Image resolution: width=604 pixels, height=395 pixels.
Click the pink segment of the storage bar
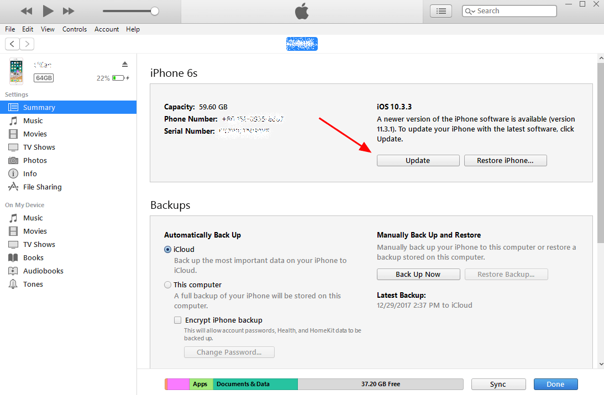[x=178, y=384]
